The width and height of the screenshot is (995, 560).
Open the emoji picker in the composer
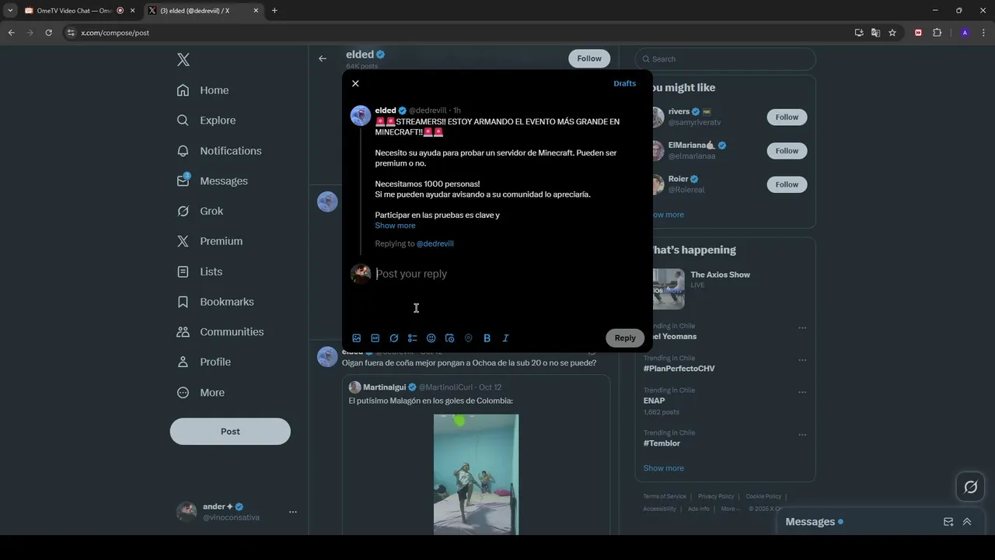[431, 338]
